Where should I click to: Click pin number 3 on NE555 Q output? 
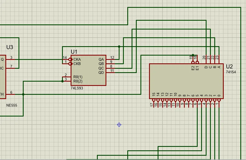[11, 57]
